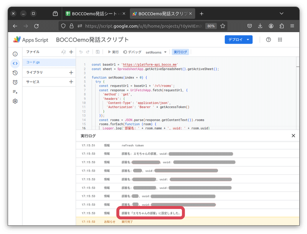Viewport: 307px width, 234px height.
Task: Select the Editor code icon in sidebar
Action: click(15, 63)
